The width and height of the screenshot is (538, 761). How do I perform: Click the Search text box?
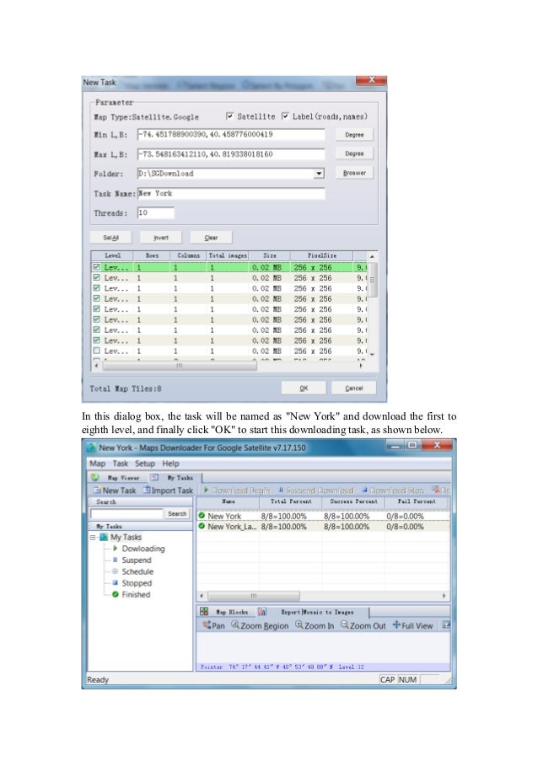(x=126, y=513)
